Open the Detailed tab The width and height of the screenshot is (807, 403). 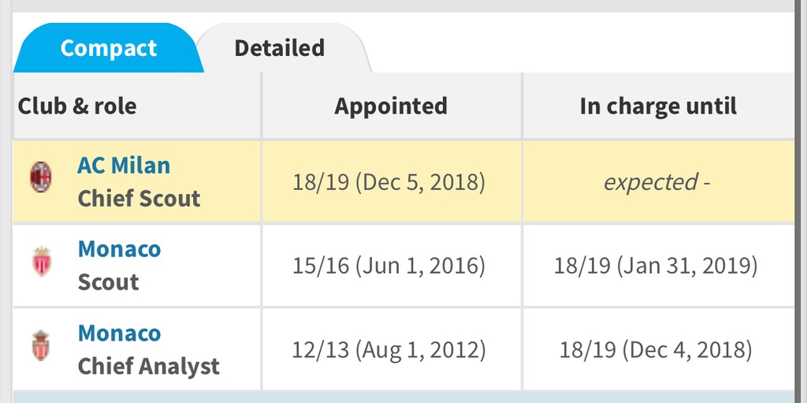click(279, 48)
